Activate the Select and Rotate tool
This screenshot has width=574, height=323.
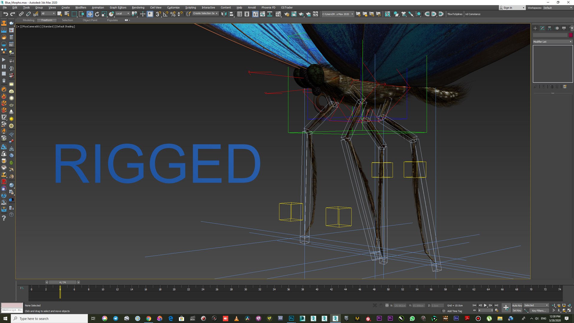tap(97, 14)
